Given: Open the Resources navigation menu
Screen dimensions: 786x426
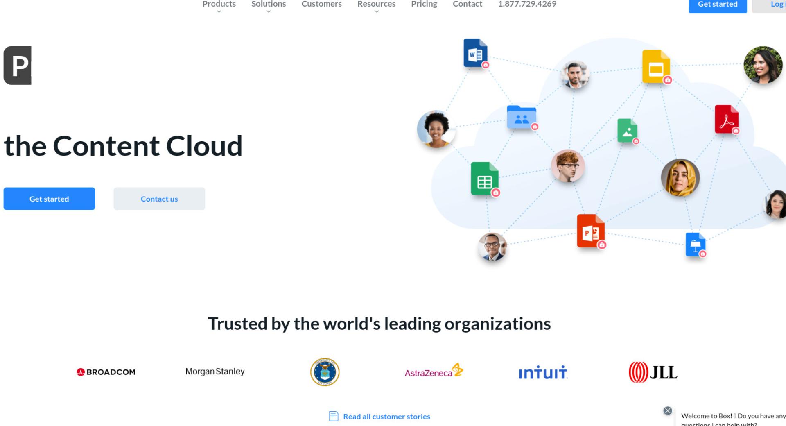Looking at the screenshot, I should [376, 4].
